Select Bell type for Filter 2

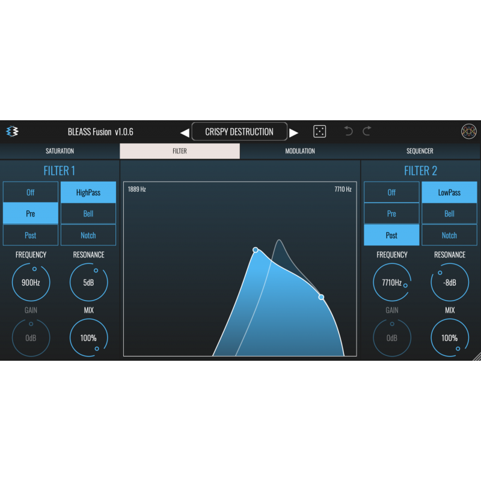[449, 213]
